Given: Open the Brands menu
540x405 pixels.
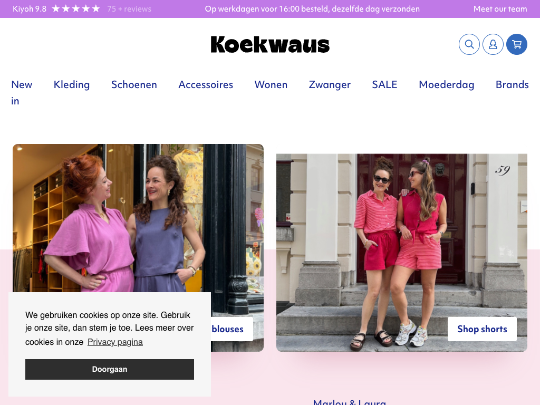Looking at the screenshot, I should click(x=512, y=85).
